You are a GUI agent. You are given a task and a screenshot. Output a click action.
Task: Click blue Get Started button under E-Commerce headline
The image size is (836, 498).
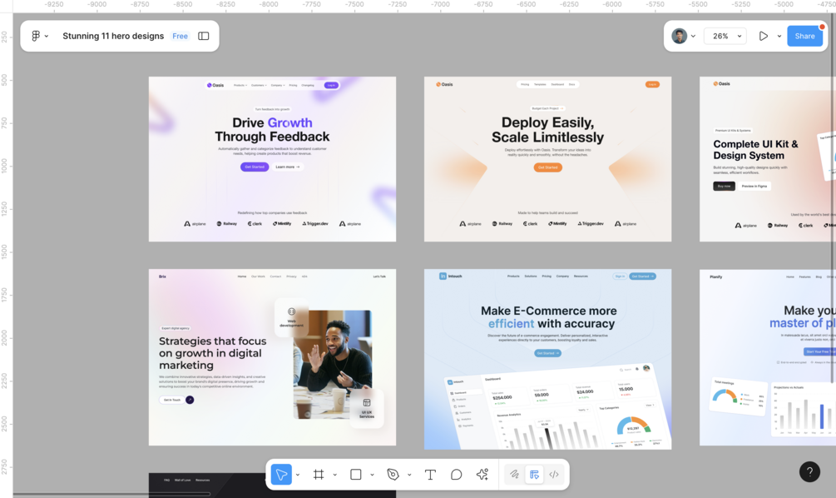point(547,353)
